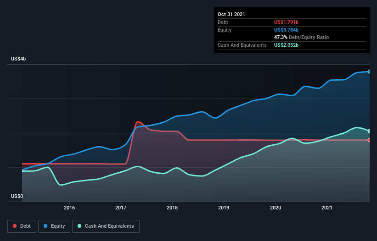The height and width of the screenshot is (241, 377).
Task: Click the 47.3% Debt/Equity Ratio text
Action: click(302, 38)
